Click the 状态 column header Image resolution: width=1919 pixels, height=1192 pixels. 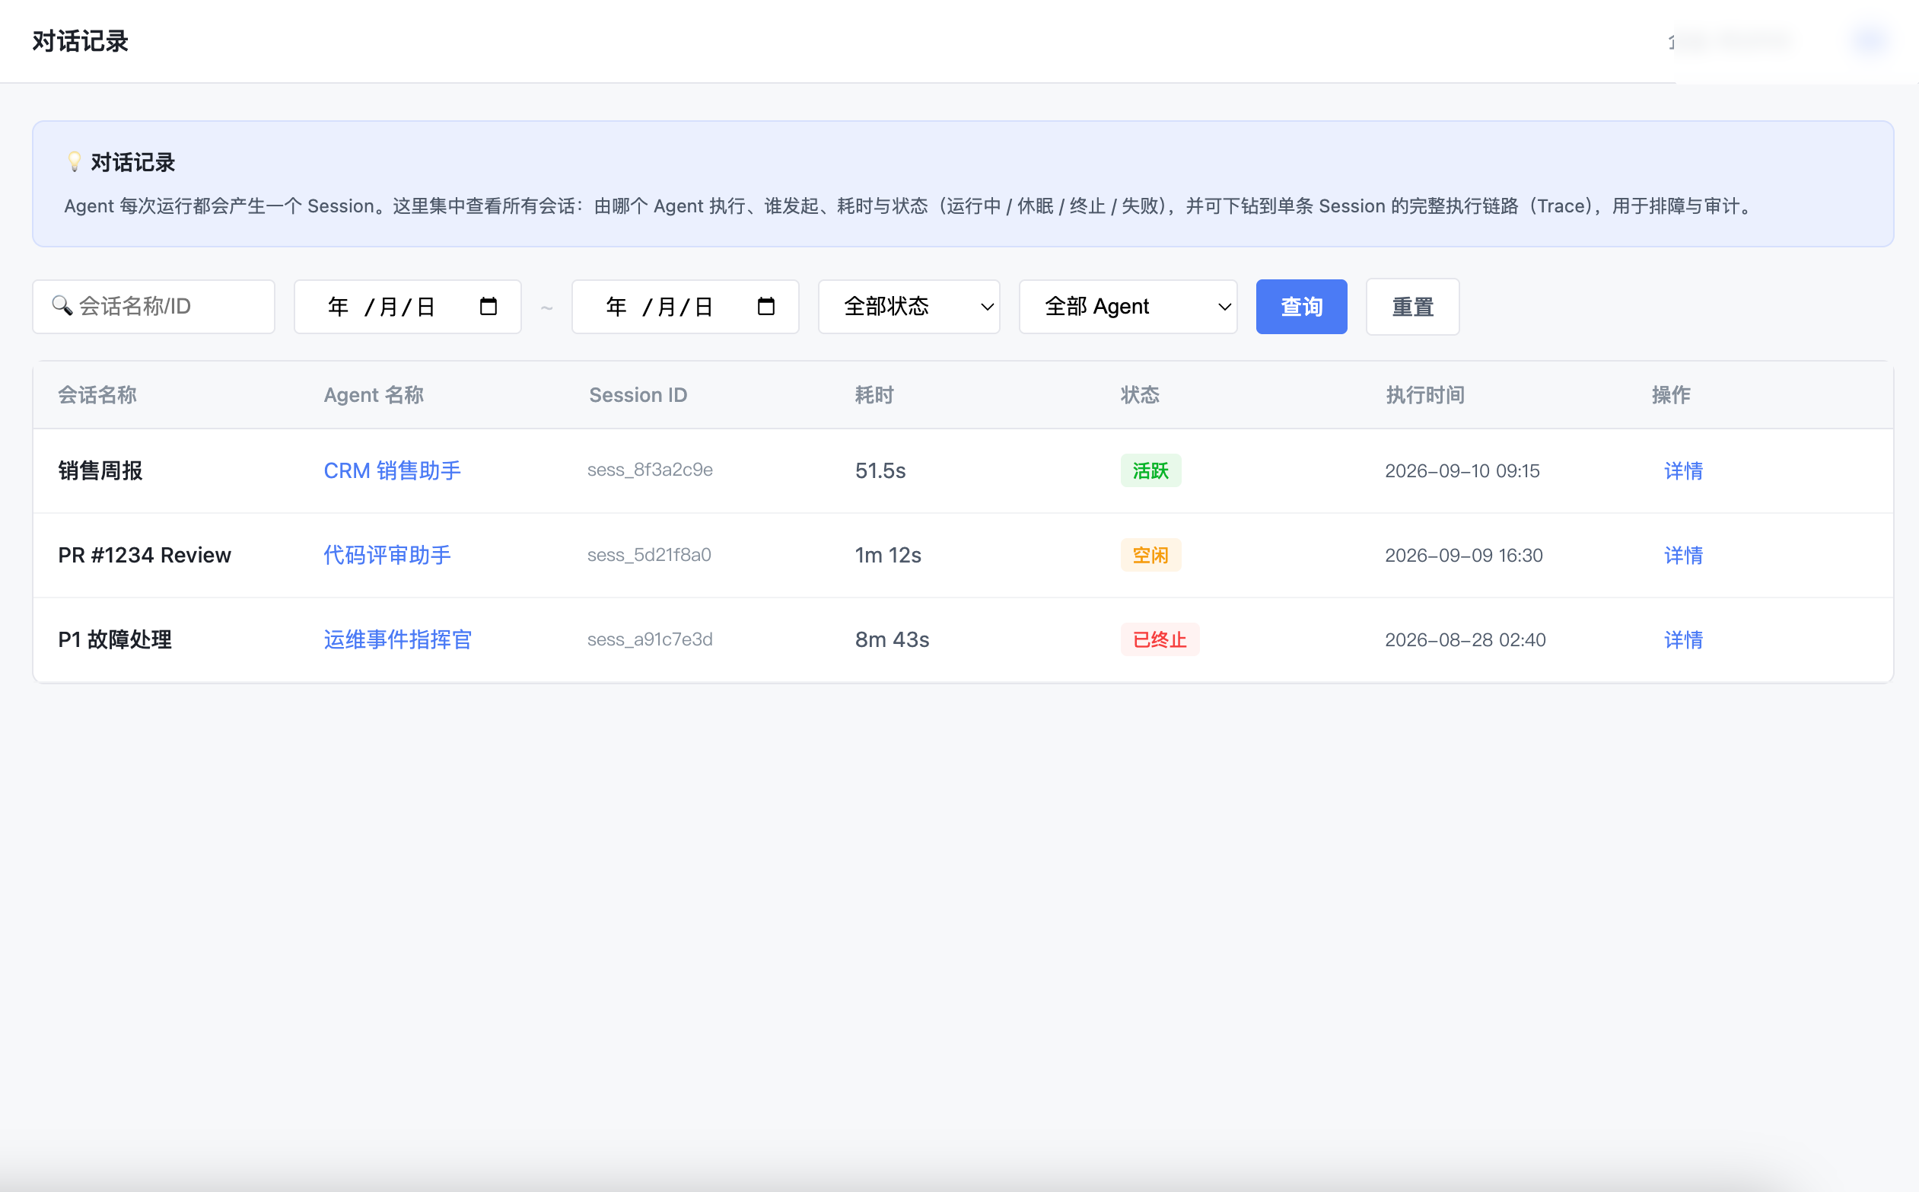tap(1140, 395)
